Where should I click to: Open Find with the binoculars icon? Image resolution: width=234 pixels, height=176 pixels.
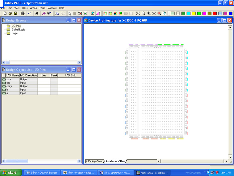(37, 13)
